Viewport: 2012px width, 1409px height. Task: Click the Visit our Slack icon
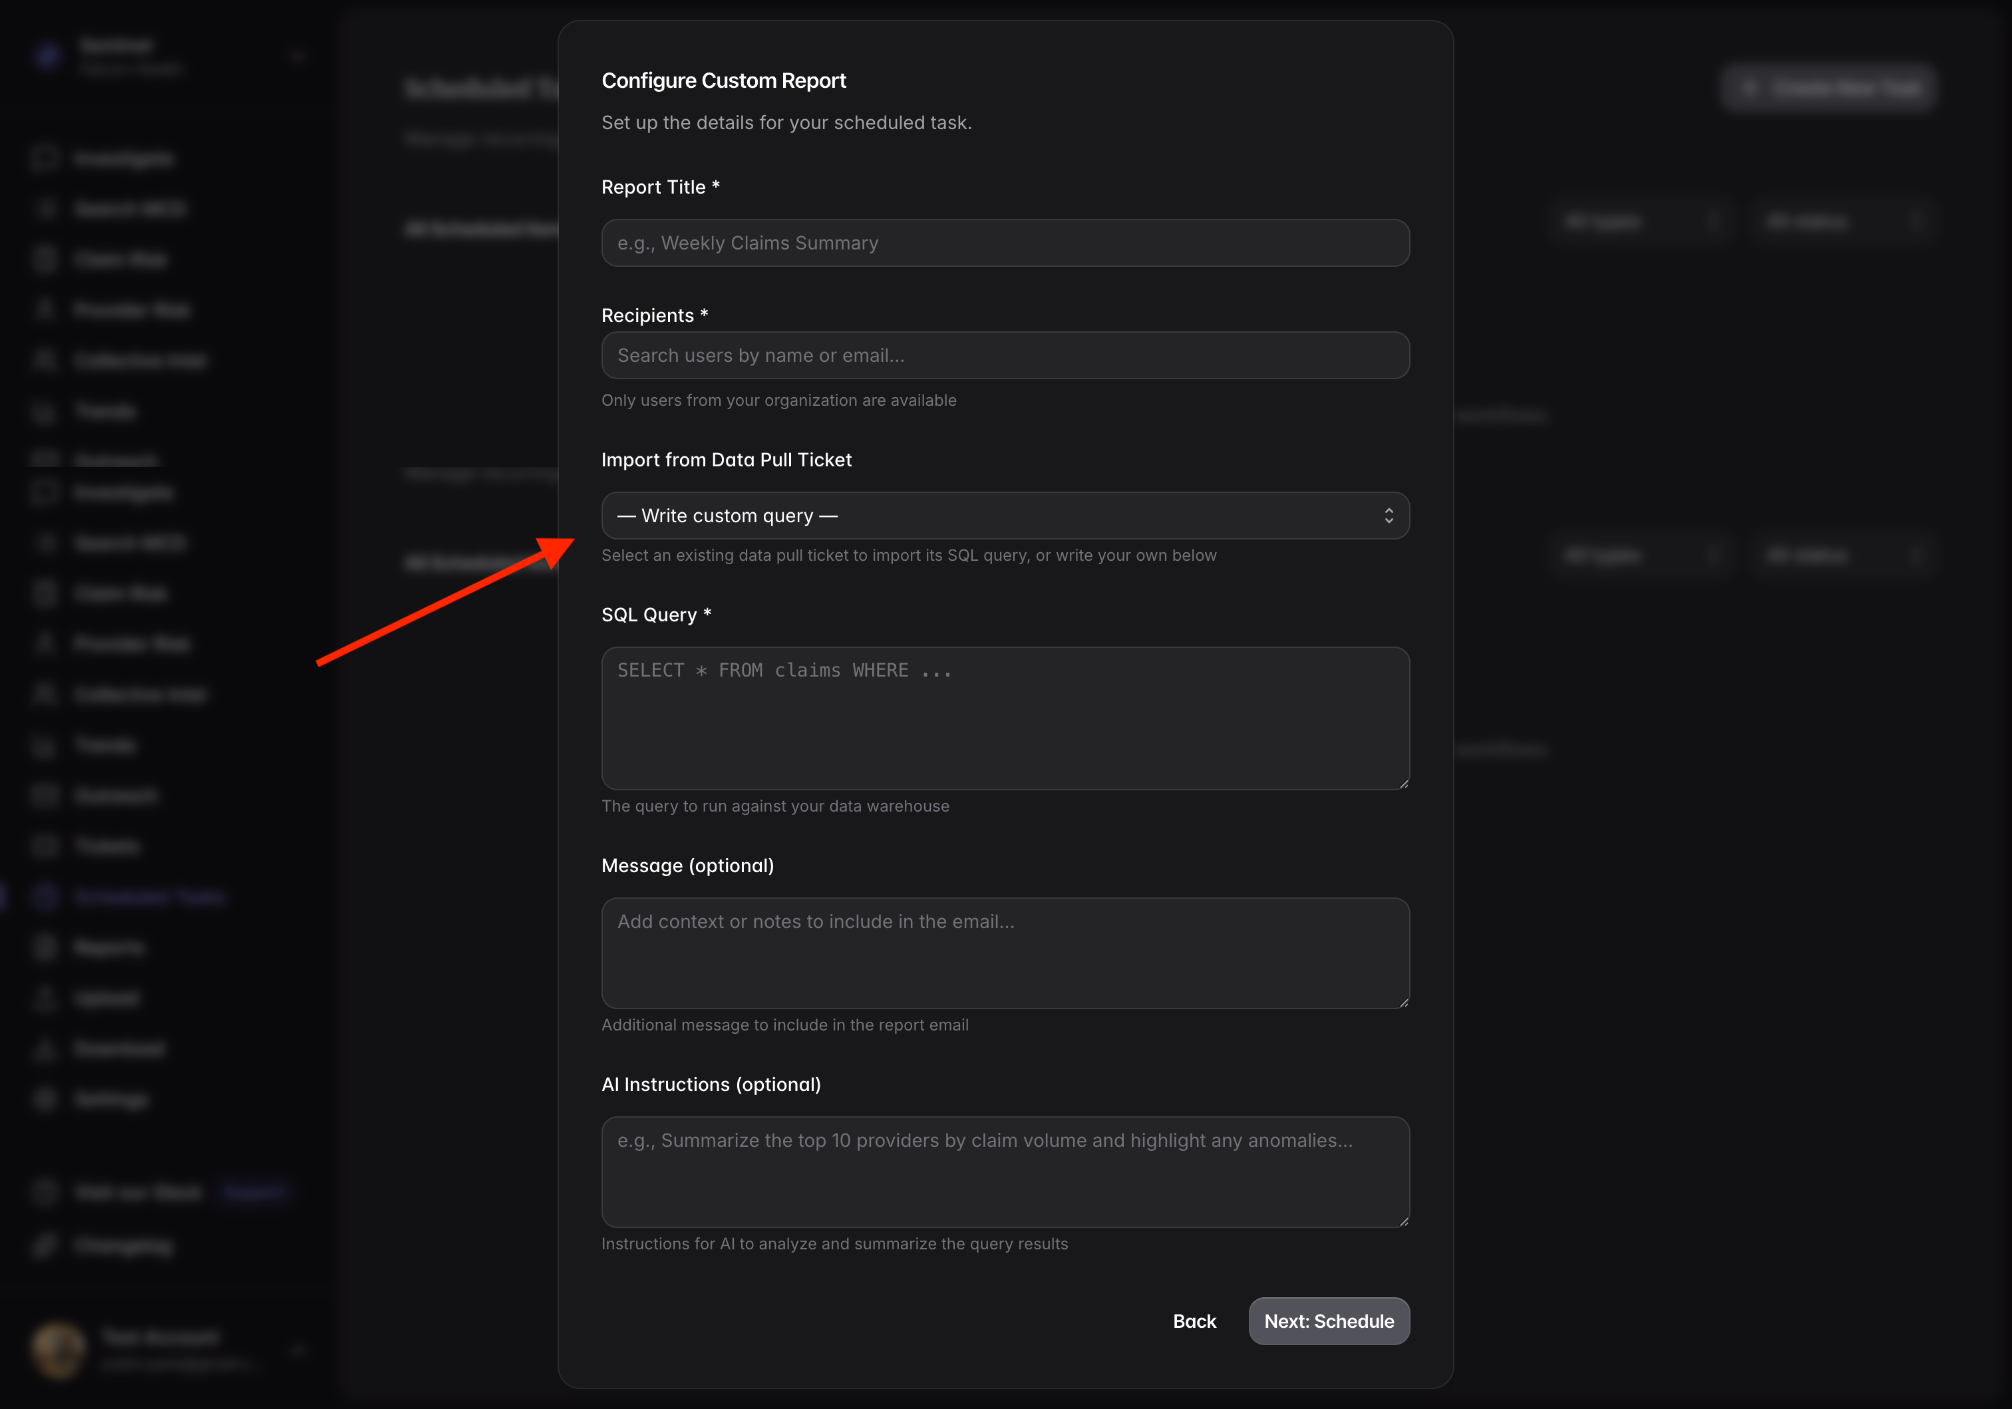(x=45, y=1191)
